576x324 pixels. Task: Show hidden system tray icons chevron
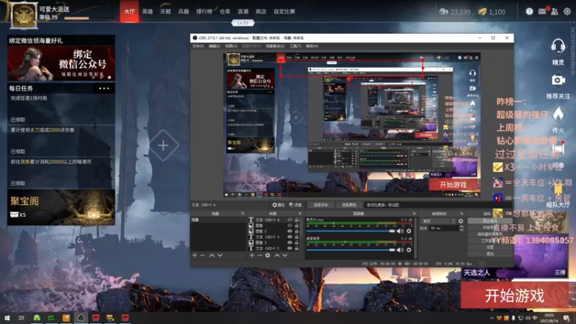[492, 318]
